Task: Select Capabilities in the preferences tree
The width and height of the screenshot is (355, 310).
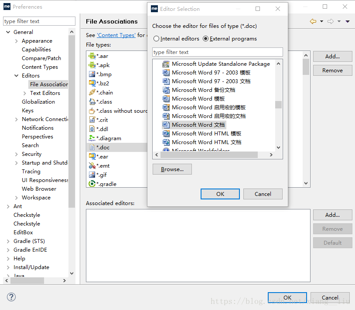Action: click(x=36, y=50)
